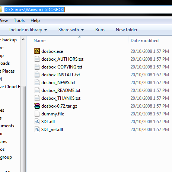Click the dosbox-0.72.tar.gz archive icon
Viewport: 172px width, 172px height.
click(37, 106)
